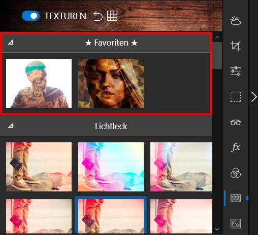
Task: Select the dashed rectangle selection tool
Action: (x=236, y=97)
